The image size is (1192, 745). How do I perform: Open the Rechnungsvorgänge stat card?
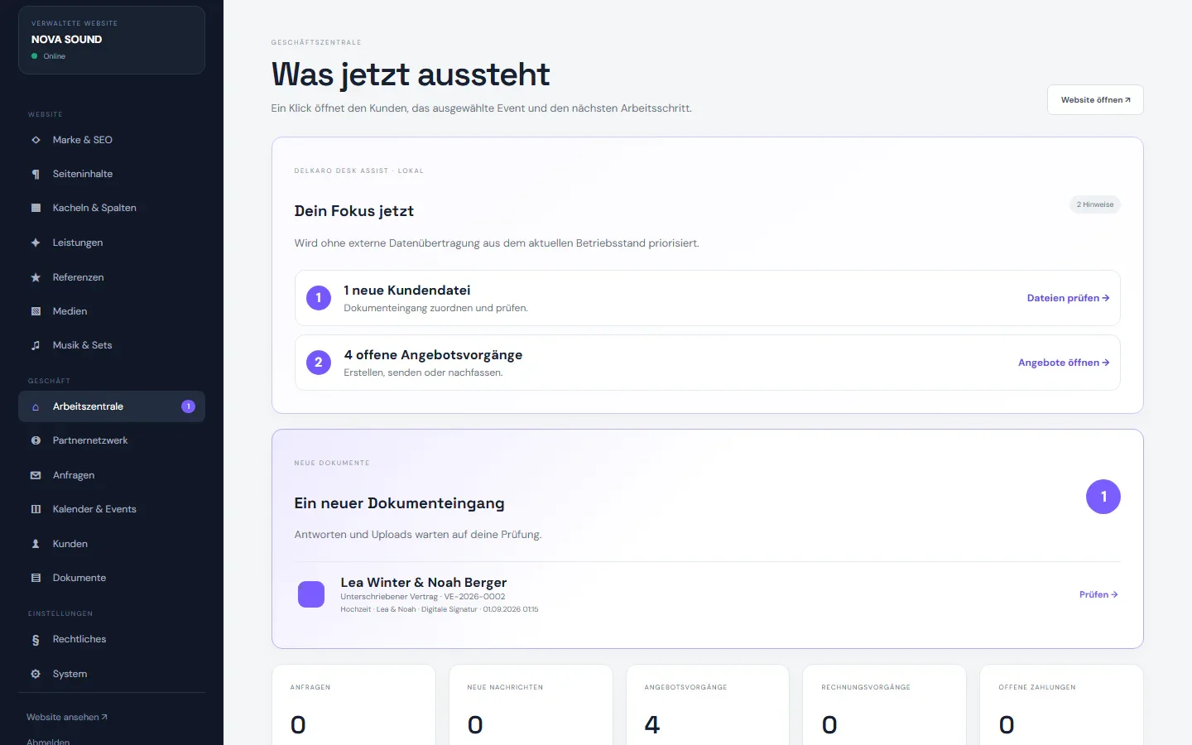pos(885,704)
